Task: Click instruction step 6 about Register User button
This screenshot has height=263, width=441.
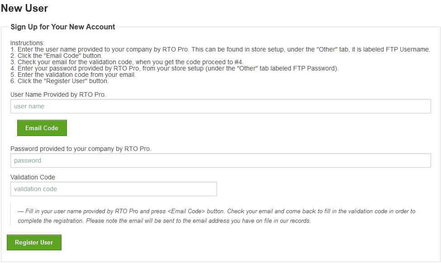Action: pos(60,81)
